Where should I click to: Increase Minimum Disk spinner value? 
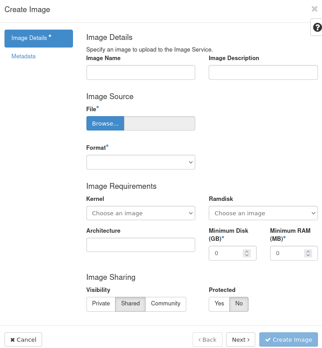pos(246,251)
